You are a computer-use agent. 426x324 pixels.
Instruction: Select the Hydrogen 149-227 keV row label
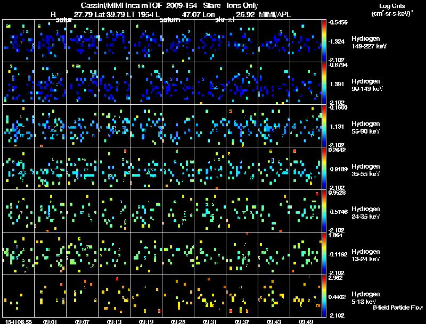coord(369,43)
